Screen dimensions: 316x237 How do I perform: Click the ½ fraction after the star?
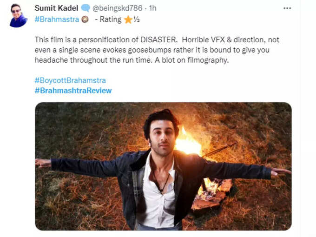(x=137, y=20)
